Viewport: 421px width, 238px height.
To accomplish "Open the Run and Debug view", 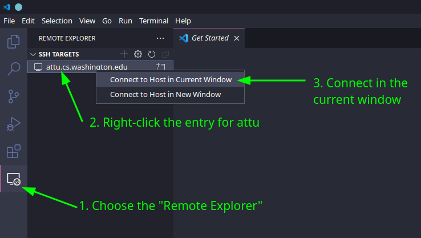I will [13, 124].
